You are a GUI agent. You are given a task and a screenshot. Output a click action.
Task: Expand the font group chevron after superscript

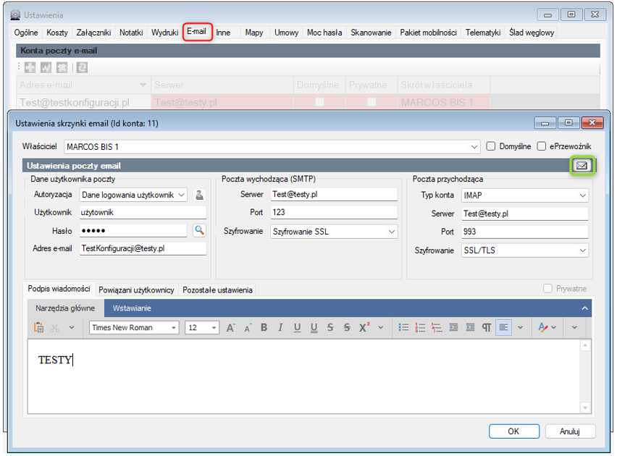(380, 327)
